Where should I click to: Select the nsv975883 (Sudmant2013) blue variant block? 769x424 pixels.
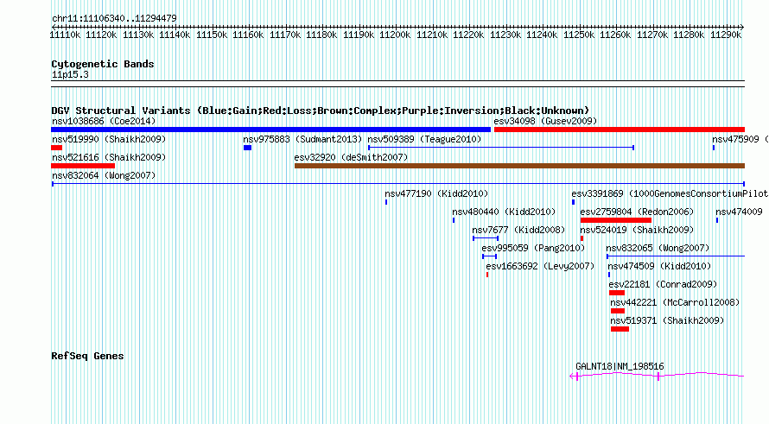[x=247, y=148]
